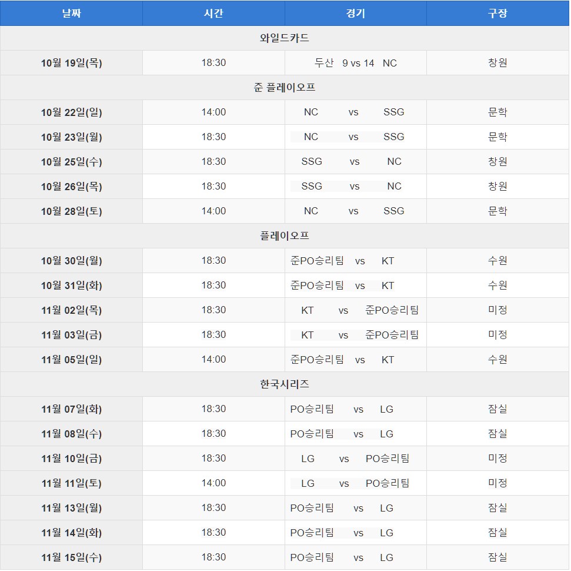This screenshot has width=571, height=571.
Task: Select the 플레이오프 section heading
Action: point(285,236)
